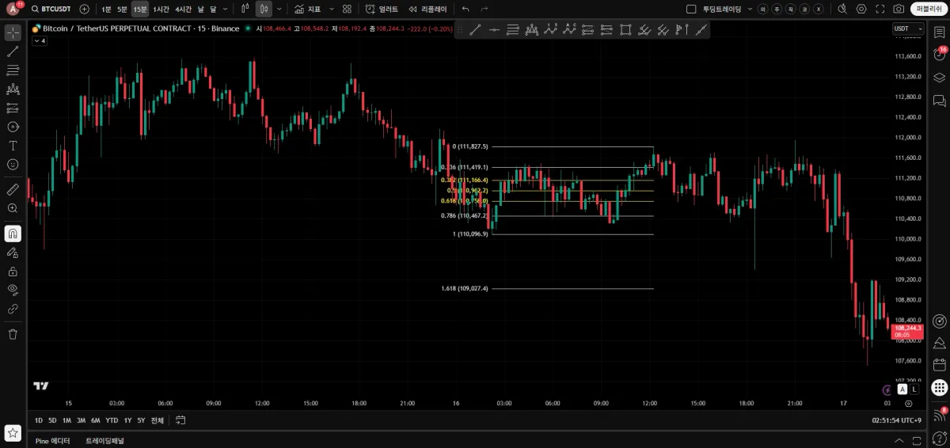Screen dimensions: 950x448
Task: Toggle magnet mode
Action: point(13,233)
